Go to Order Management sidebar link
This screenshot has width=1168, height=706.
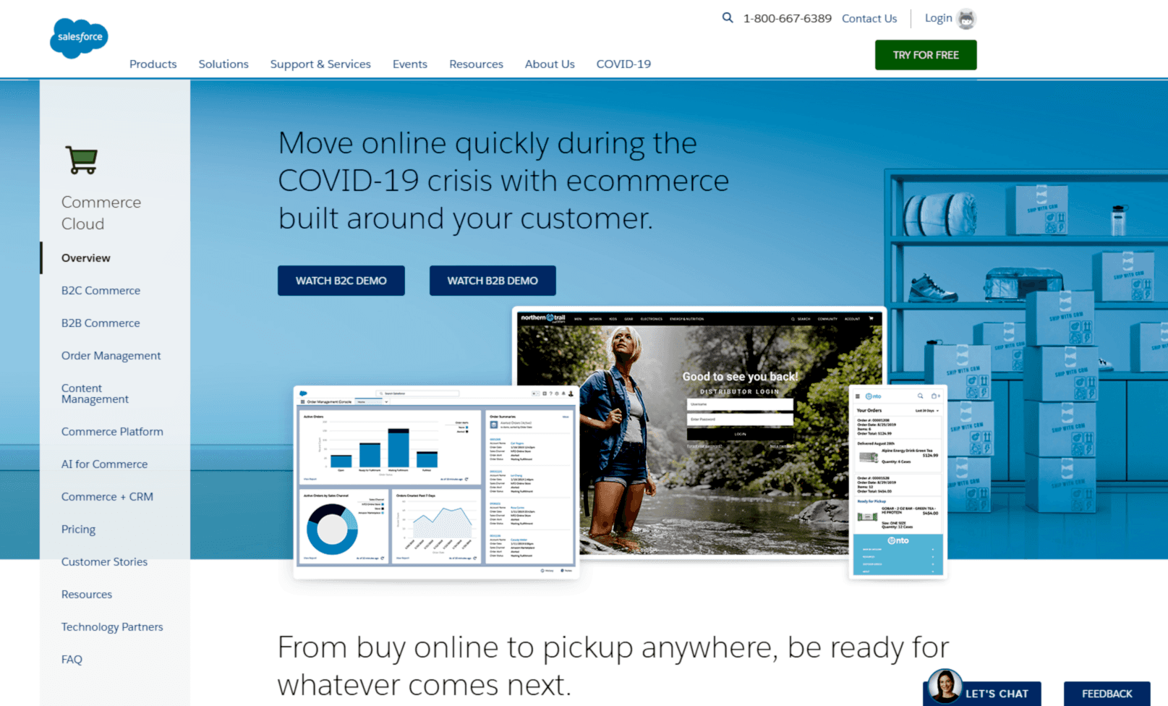tap(111, 356)
